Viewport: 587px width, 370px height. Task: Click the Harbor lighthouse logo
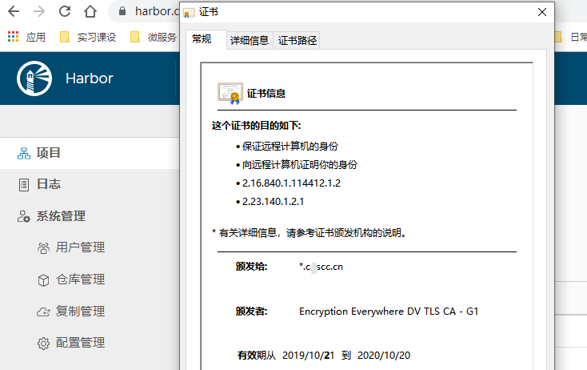point(34,78)
